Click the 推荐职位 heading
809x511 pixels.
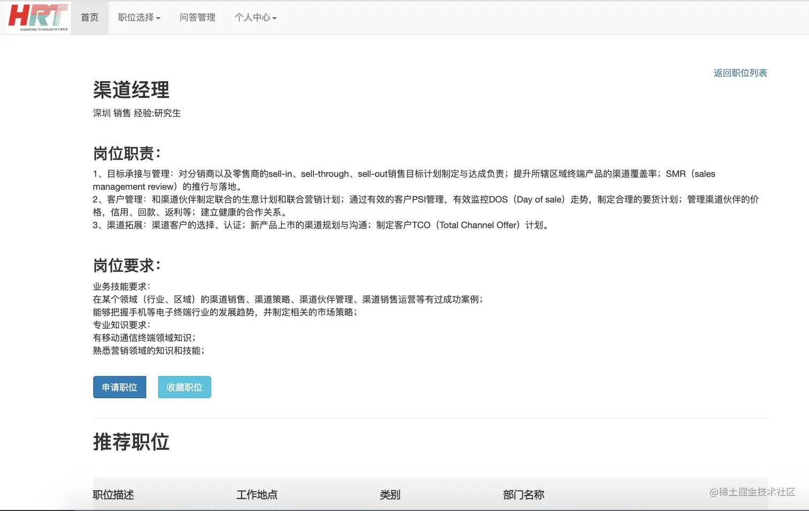coord(131,442)
